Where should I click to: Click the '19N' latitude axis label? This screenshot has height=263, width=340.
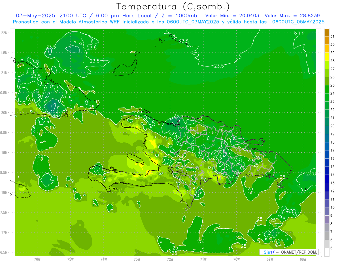tap(5, 153)
